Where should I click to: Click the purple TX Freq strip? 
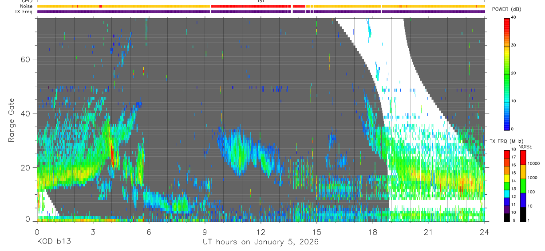click(261, 12)
